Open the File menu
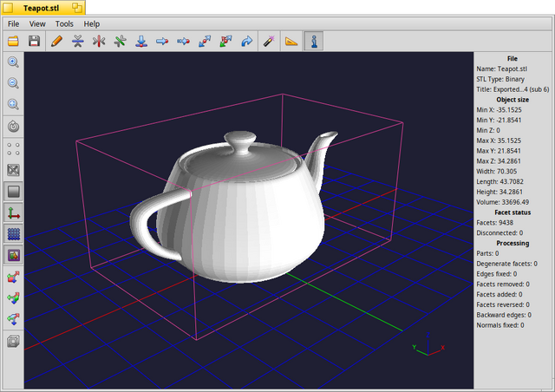Screen dimensions: 555x392 pos(14,23)
